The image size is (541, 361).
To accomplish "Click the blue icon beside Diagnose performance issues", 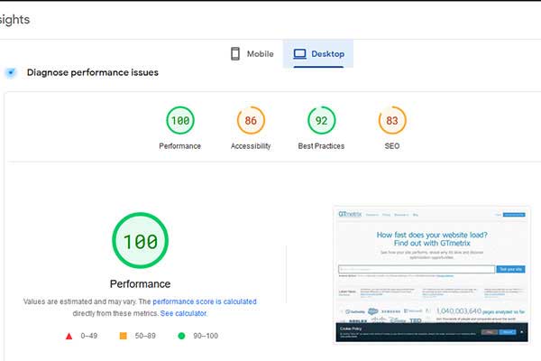I will pos(11,72).
